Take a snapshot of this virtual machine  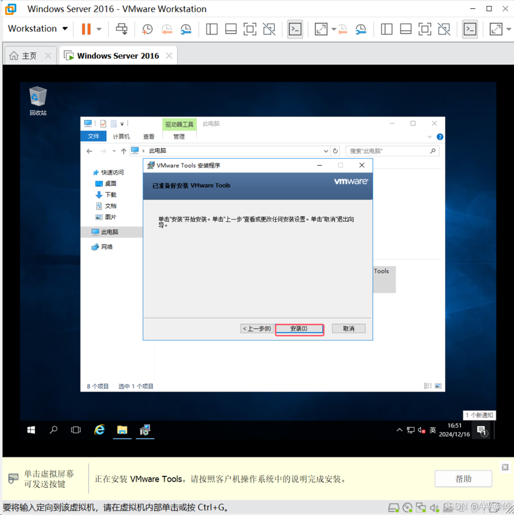tap(147, 29)
